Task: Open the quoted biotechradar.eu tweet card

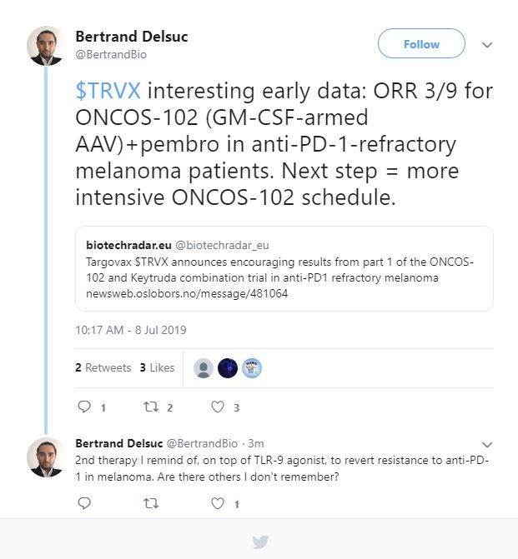Action: point(284,268)
